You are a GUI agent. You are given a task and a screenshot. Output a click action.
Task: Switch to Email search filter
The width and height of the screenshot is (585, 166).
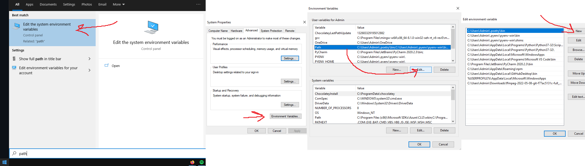(x=102, y=4)
